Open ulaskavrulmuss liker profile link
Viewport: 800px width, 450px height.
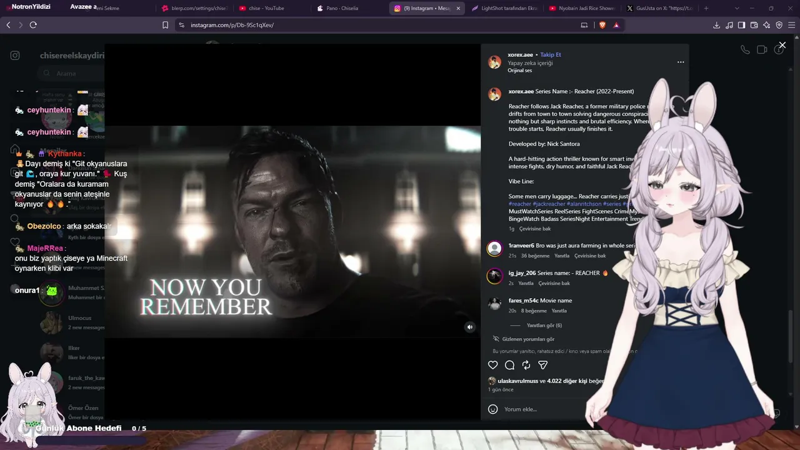point(517,381)
